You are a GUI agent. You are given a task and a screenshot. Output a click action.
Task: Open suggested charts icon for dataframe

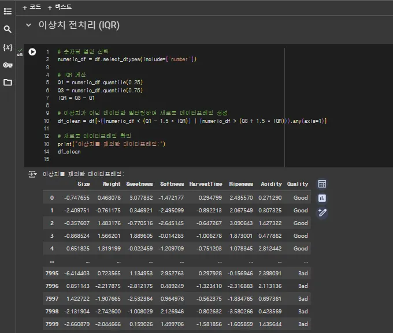322,199
